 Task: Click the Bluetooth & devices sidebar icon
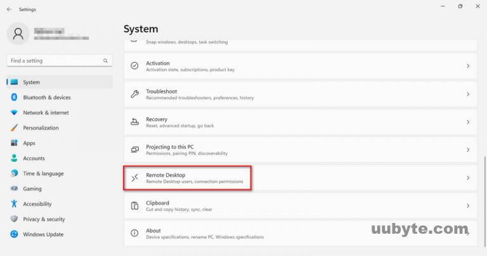14,97
